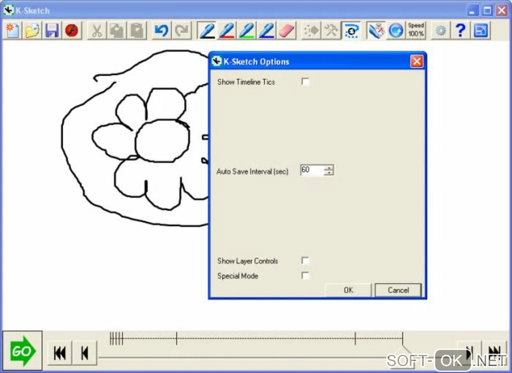Open help with question mark icon
Viewport: 512px width, 373px height.
pyautogui.click(x=460, y=31)
